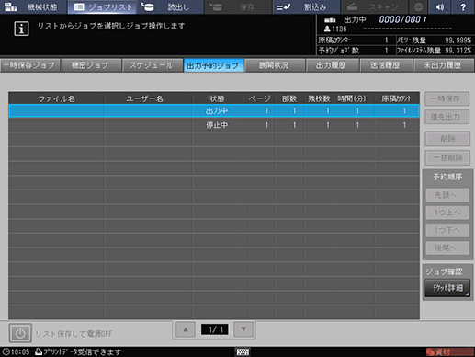The image size is (475, 357).
Task: Open the 読出し recall screen
Action: (170, 6)
